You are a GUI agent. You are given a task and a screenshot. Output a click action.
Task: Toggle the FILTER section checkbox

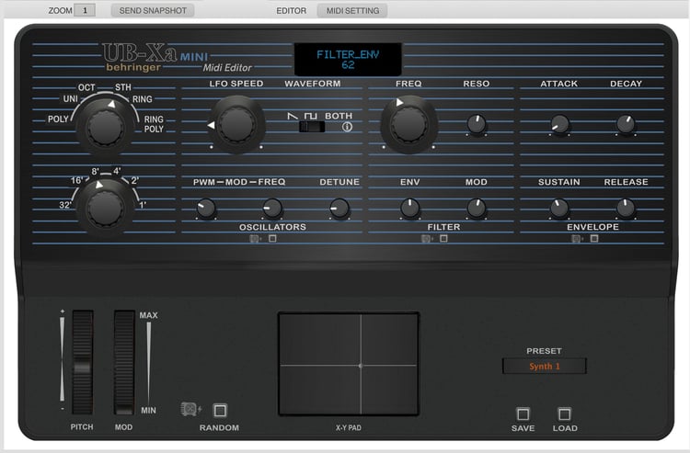pos(444,238)
